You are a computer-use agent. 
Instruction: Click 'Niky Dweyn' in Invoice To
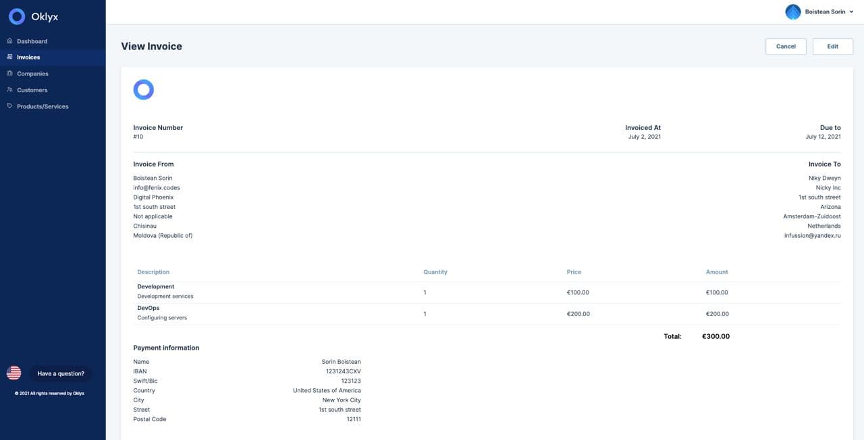825,179
